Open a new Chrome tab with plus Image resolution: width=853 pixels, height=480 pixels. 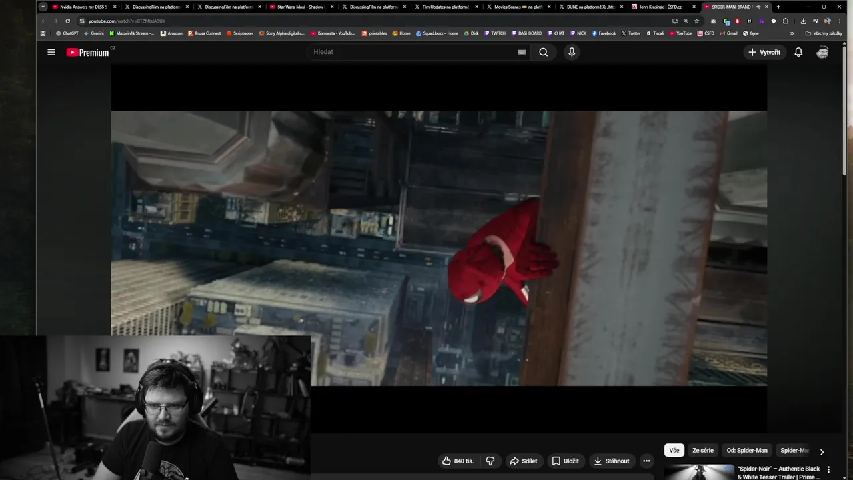[778, 7]
